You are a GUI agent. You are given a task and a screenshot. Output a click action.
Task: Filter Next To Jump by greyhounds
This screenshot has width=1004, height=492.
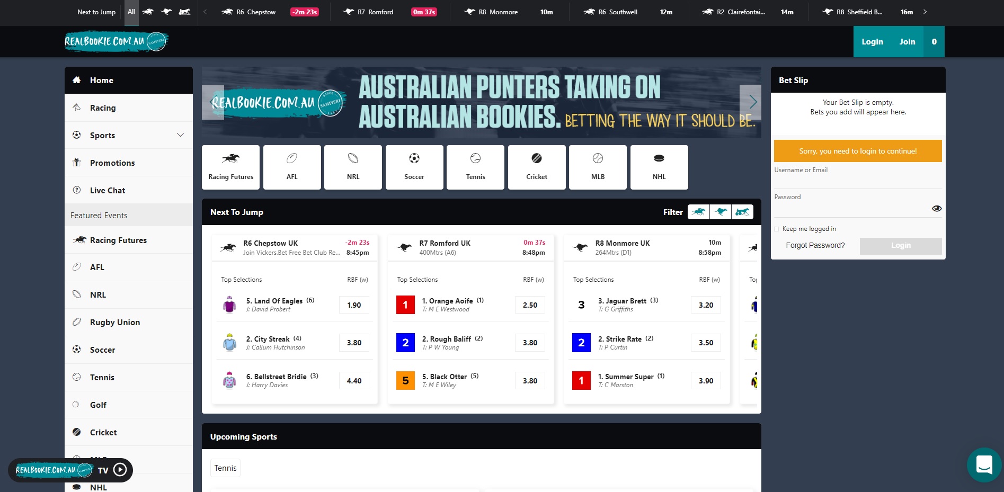[x=721, y=212]
